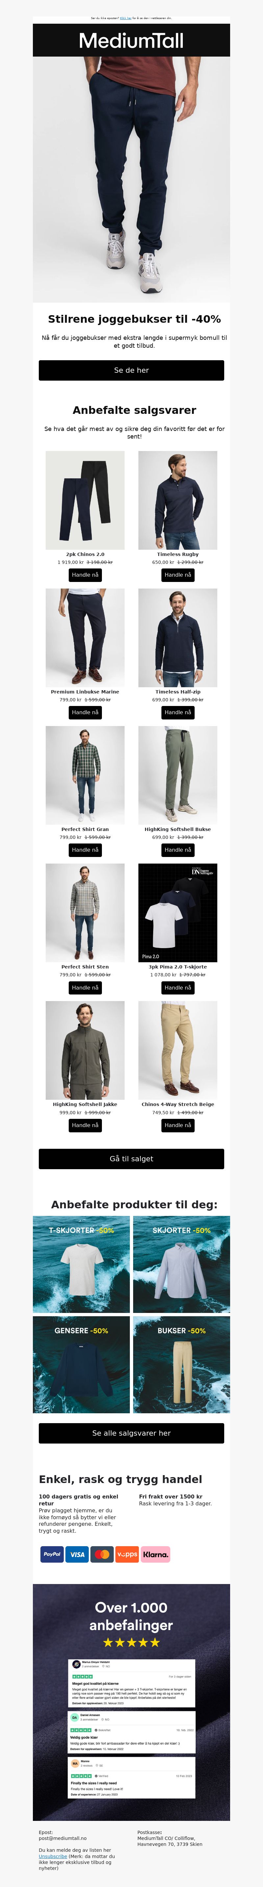The height and width of the screenshot is (1887, 263).
Task: Click the Mastercard payment icon
Action: tap(102, 1554)
